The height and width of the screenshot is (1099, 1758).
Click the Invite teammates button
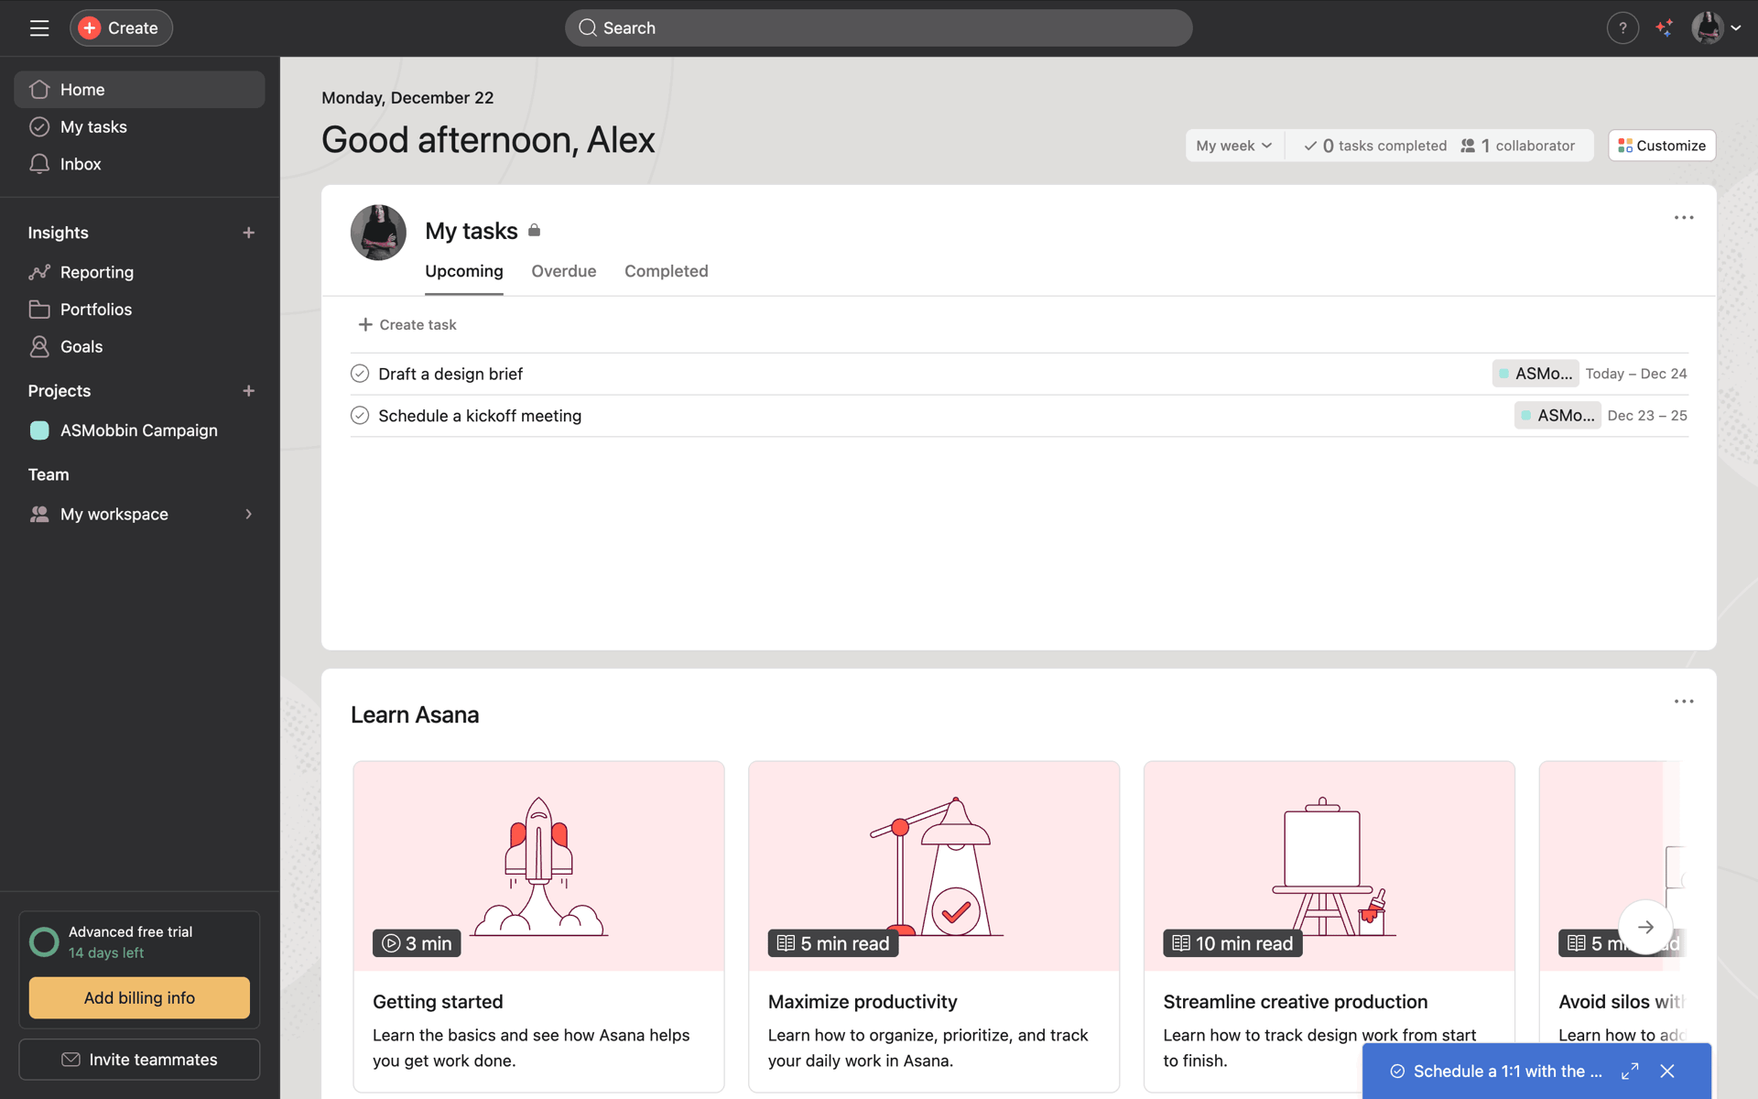coord(139,1060)
